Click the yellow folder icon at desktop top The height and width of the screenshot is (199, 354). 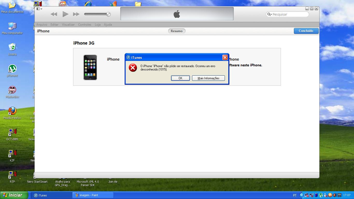(138, 4)
